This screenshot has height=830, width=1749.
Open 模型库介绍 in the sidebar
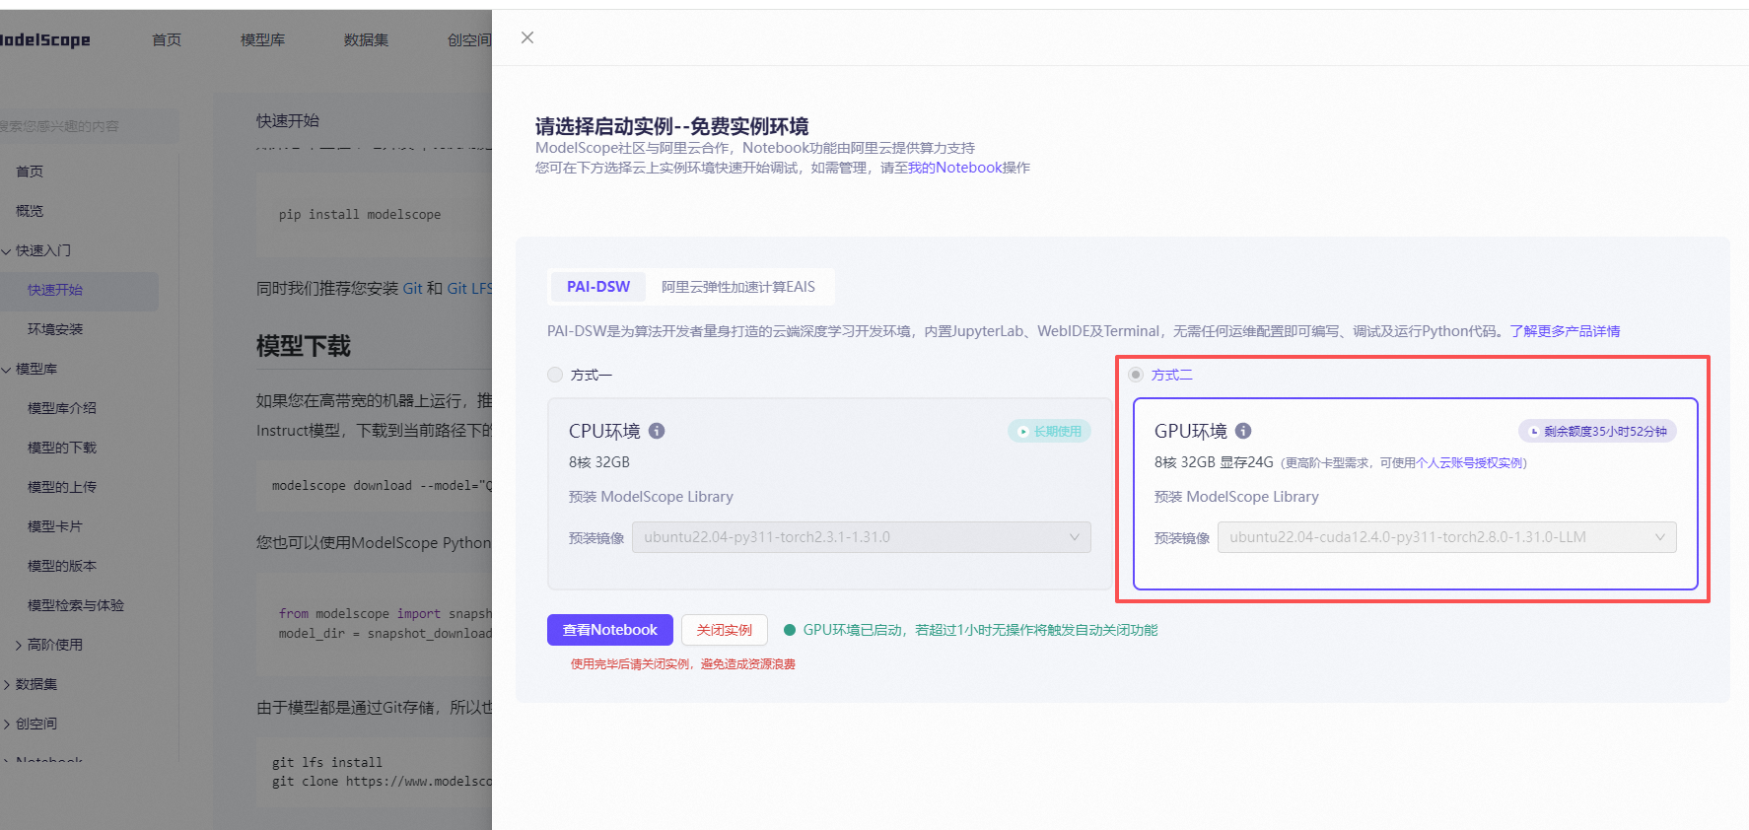tap(62, 408)
